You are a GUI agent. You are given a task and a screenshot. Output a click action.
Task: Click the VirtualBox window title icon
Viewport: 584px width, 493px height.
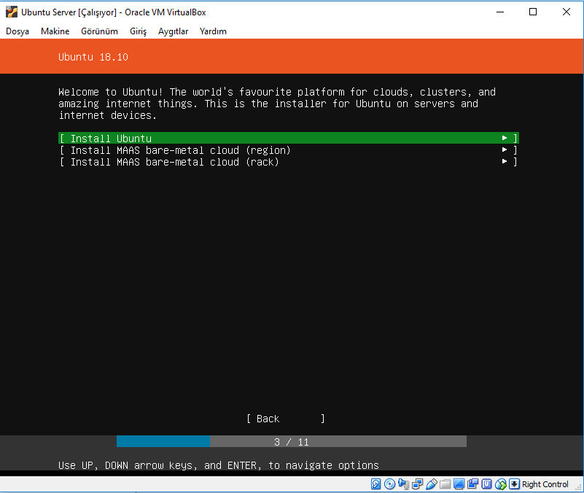12,12
